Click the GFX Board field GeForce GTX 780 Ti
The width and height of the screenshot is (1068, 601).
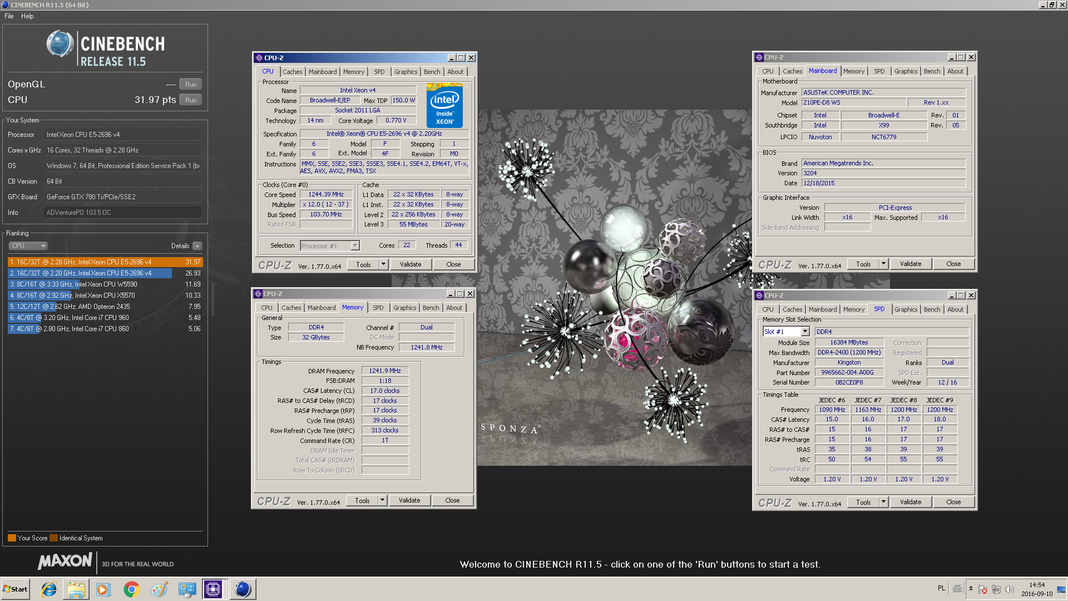[x=122, y=197]
